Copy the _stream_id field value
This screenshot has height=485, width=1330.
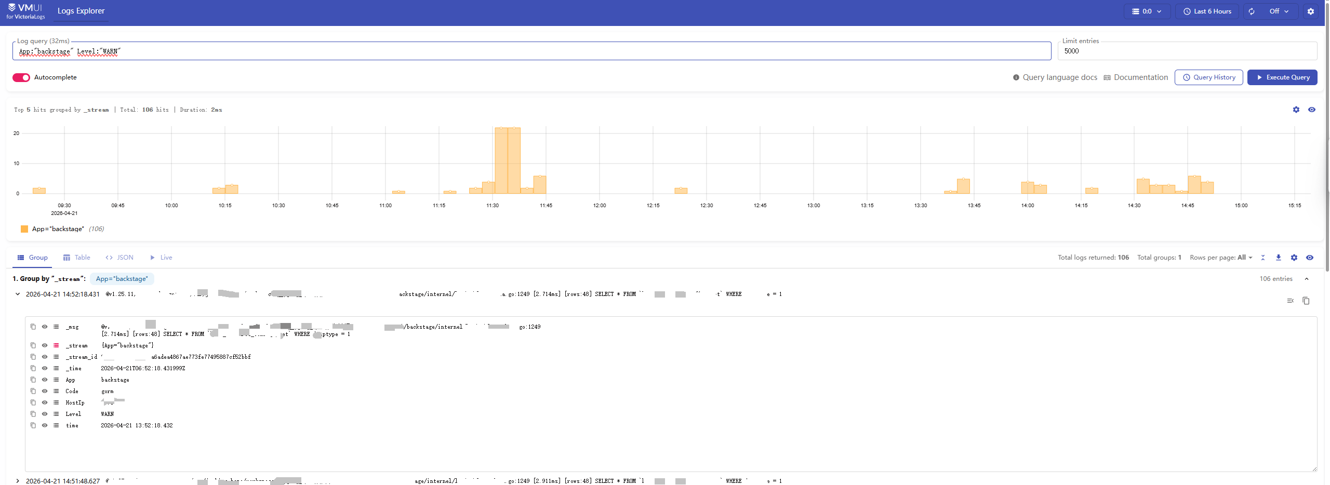[33, 357]
